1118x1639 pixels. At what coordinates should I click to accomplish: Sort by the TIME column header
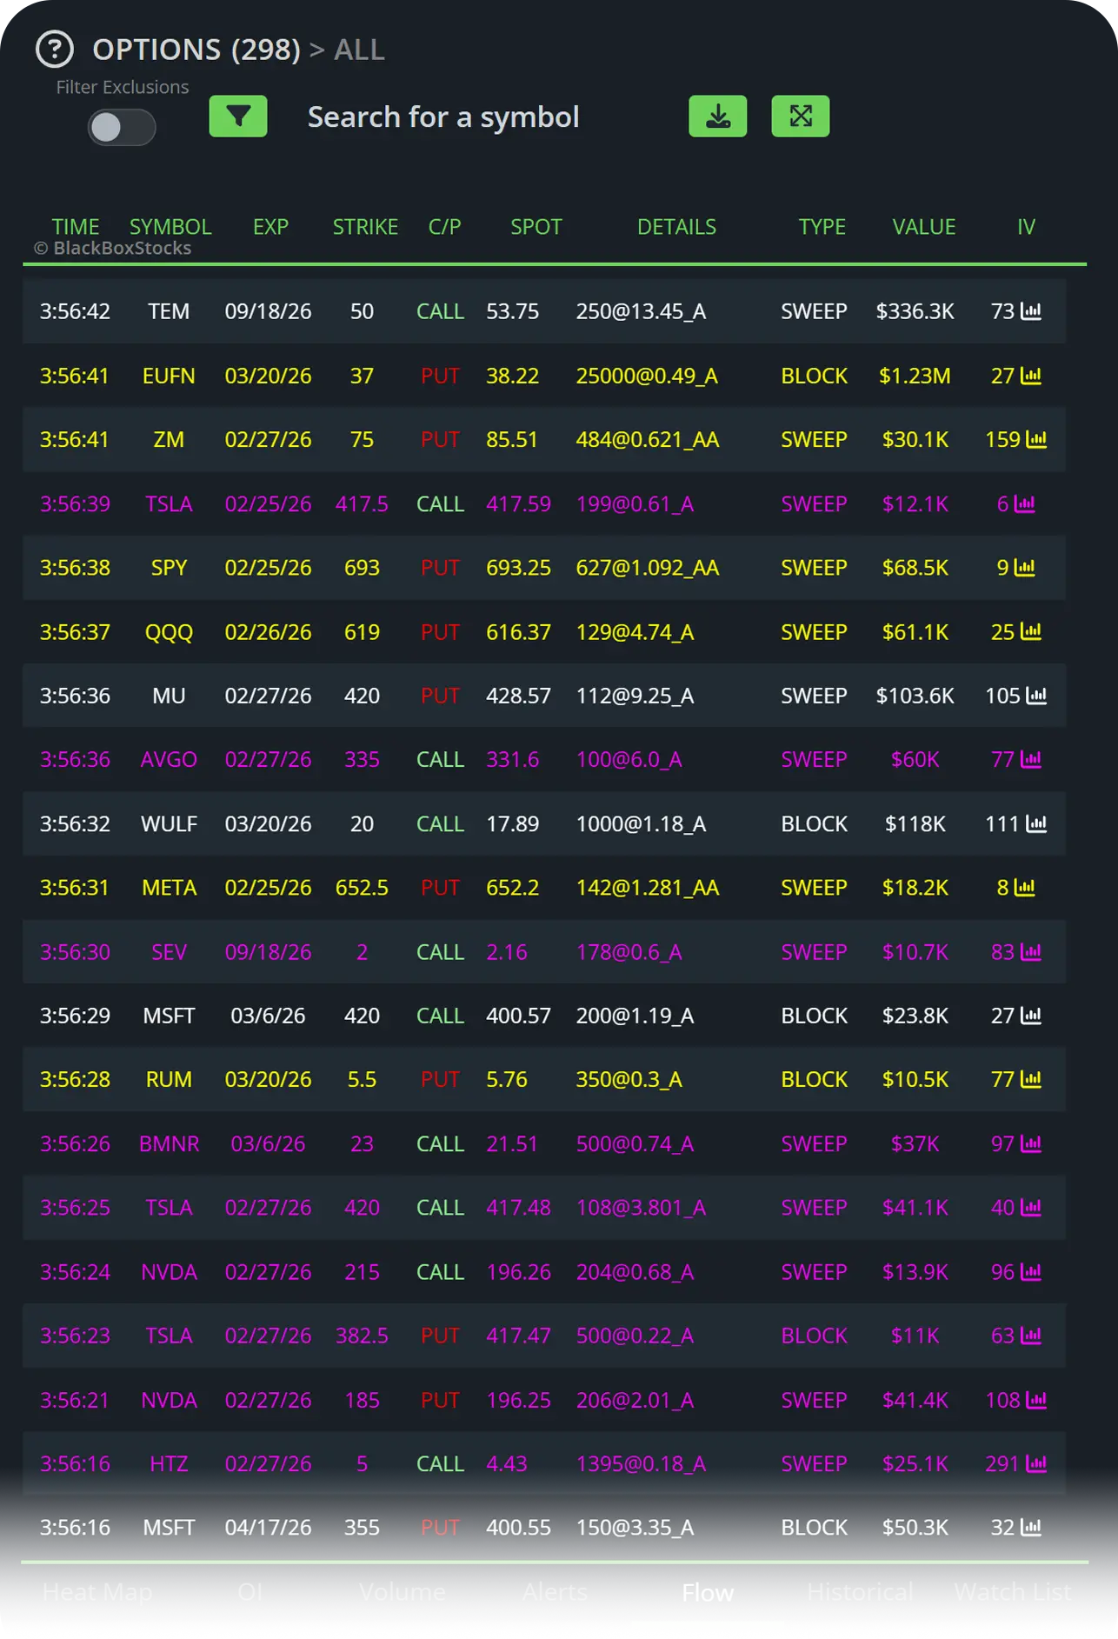coord(76,227)
